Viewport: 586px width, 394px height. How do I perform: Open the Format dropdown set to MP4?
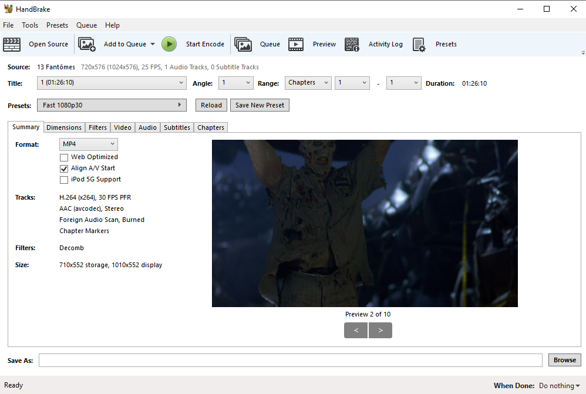coord(89,144)
